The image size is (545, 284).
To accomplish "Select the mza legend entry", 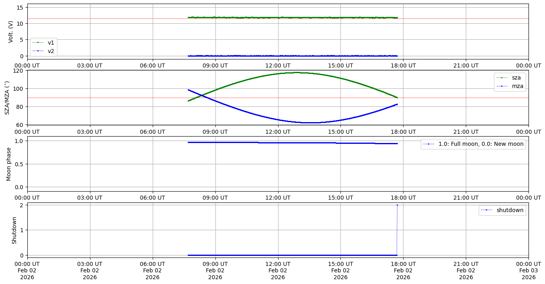I will [x=510, y=86].
